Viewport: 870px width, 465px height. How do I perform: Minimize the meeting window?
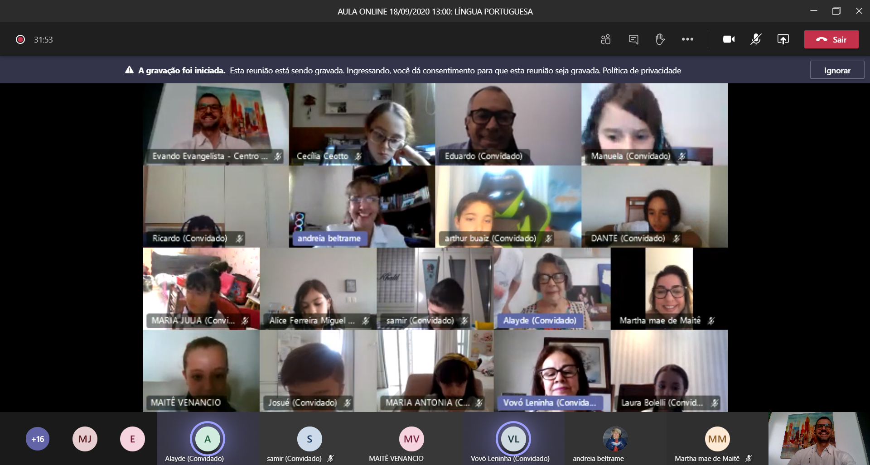coord(814,11)
